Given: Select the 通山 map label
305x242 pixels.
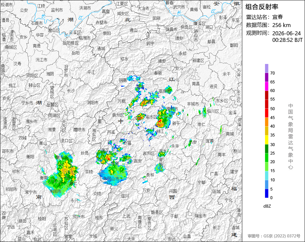Looking at the screenshot, I should (x=133, y=30).
